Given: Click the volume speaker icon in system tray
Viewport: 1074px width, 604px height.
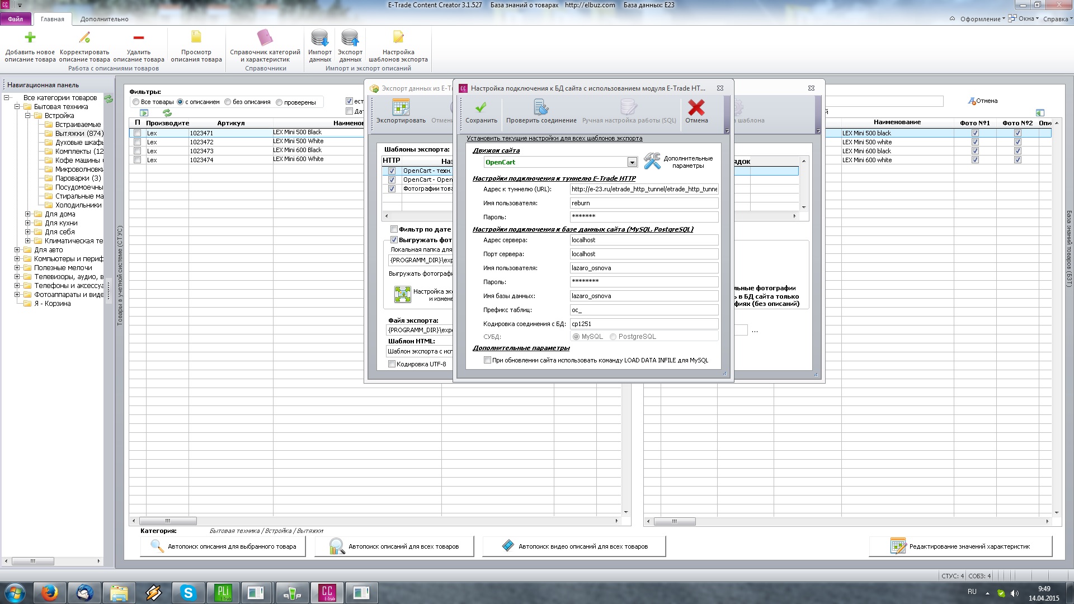Looking at the screenshot, I should (1014, 593).
